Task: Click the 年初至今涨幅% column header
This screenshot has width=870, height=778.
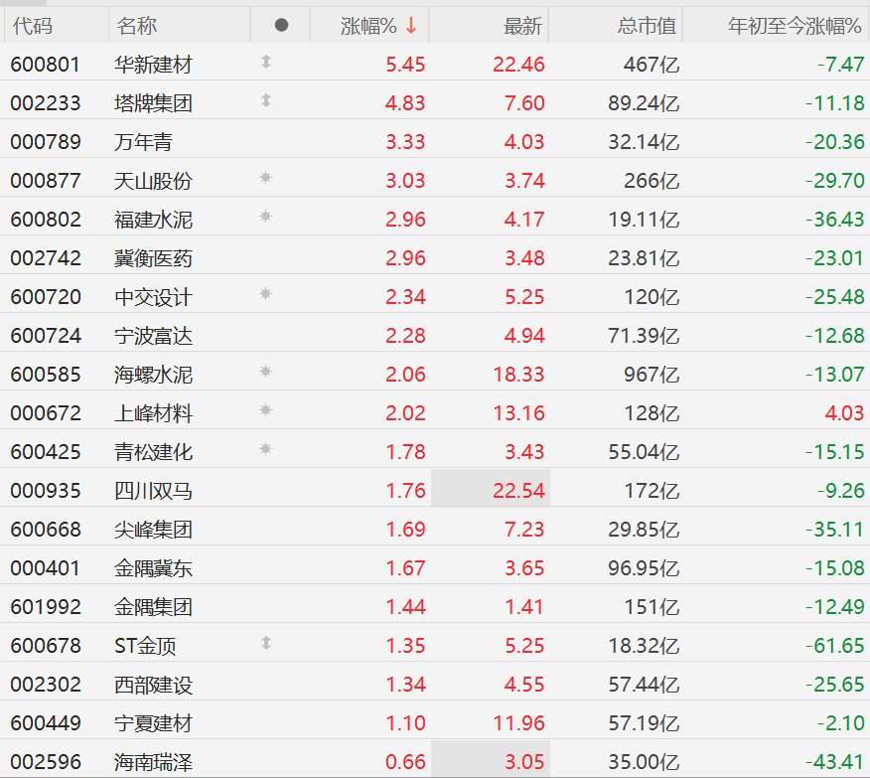Action: [x=795, y=26]
